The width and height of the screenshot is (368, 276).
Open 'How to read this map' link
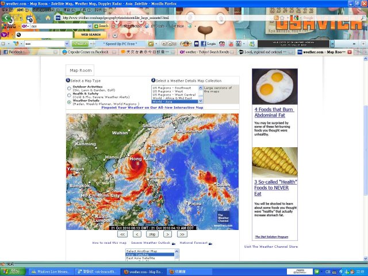click(x=109, y=243)
